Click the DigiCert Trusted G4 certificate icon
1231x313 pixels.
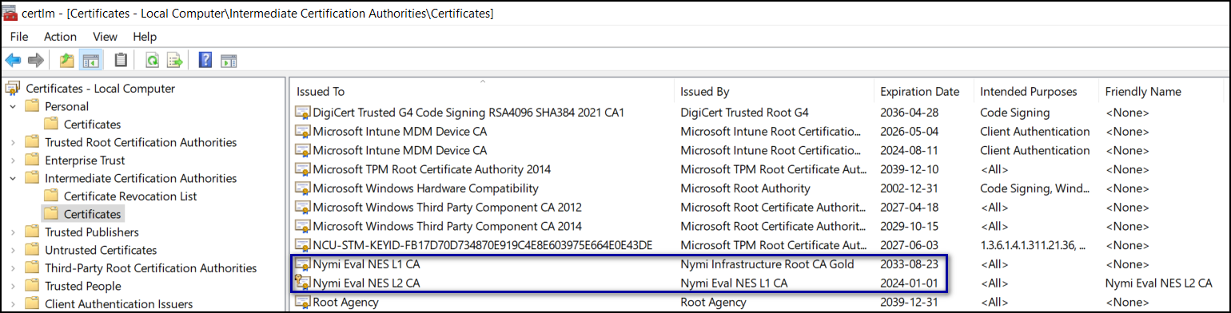[303, 113]
